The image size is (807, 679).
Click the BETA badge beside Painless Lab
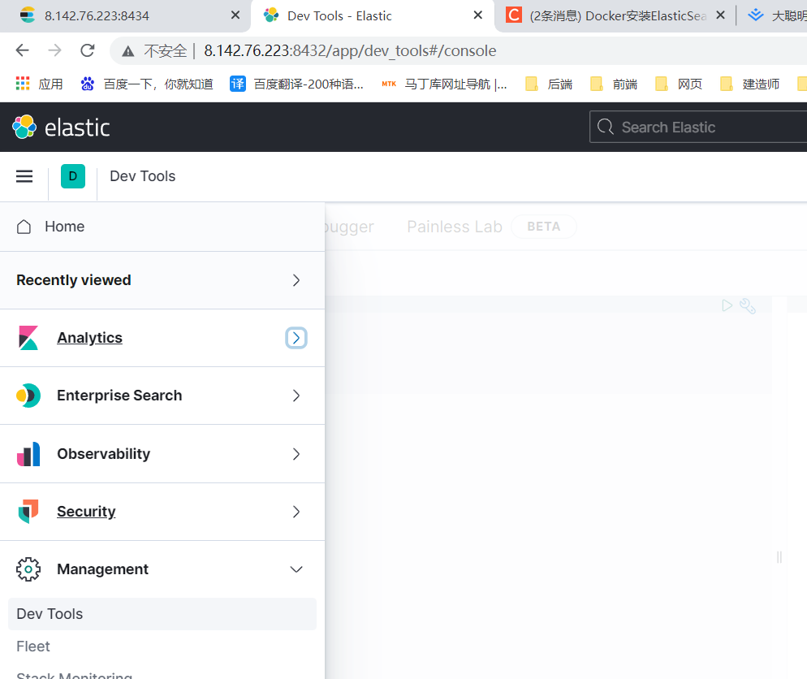[543, 227]
